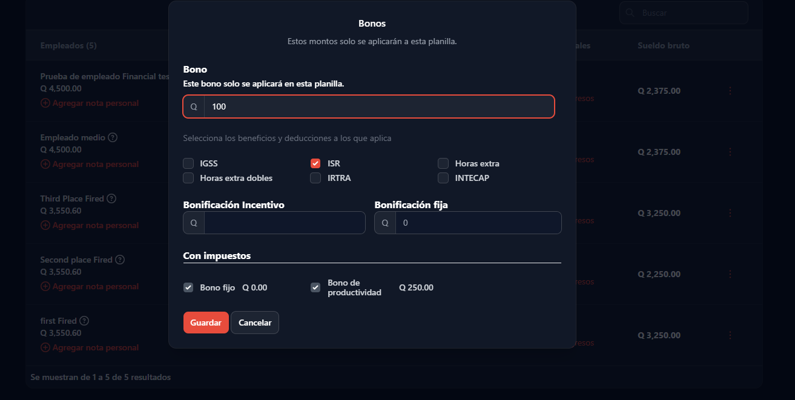Enable the IGSS checkbox
Viewport: 795px width, 400px height.
point(188,163)
